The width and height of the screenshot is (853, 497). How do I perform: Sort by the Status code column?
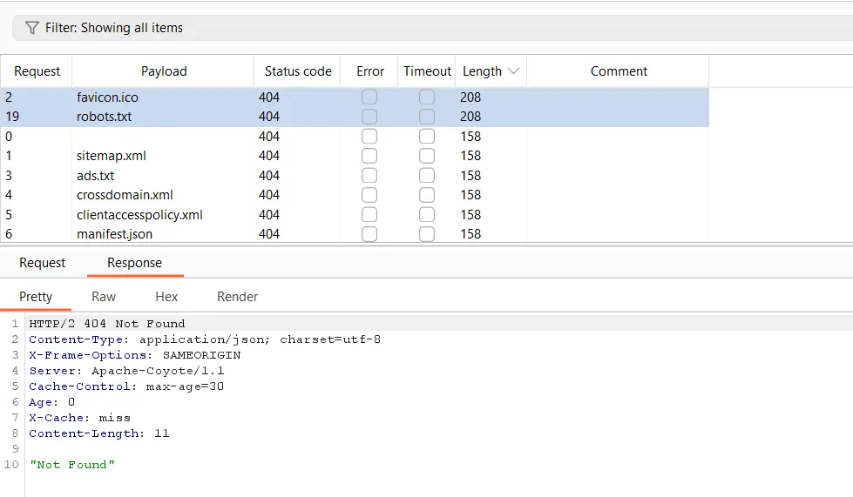298,71
